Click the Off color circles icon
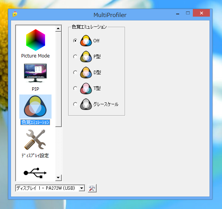This screenshot has height=209, width=222. point(86,41)
